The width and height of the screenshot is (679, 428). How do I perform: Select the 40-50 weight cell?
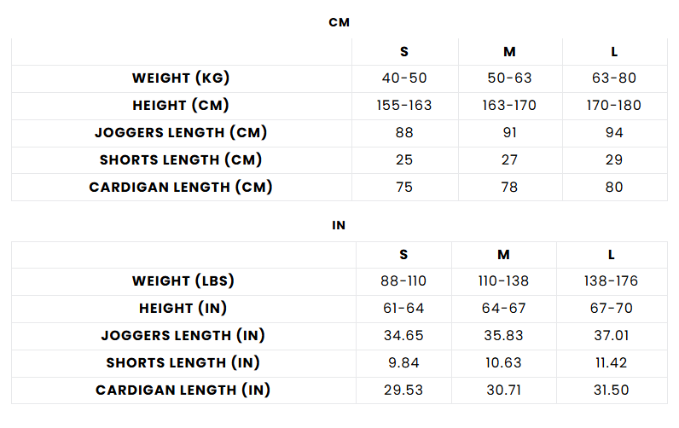pos(404,78)
